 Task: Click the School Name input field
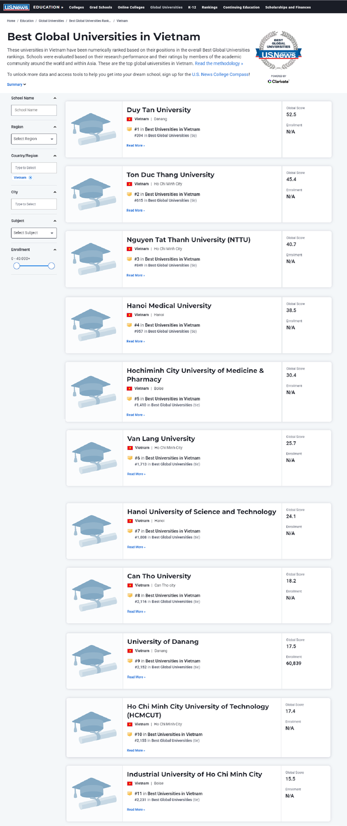point(34,110)
